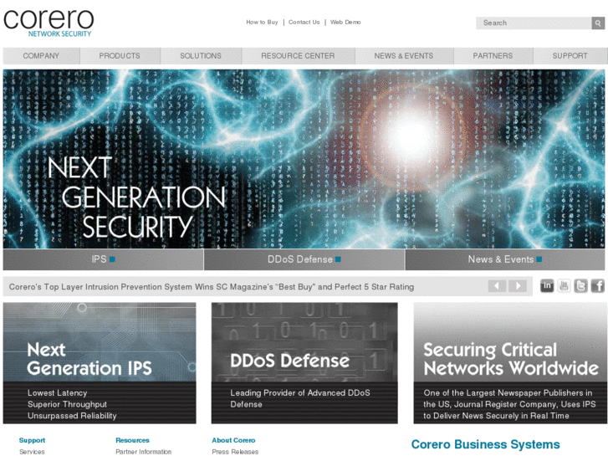Open the Partner Information footer link

(144, 452)
